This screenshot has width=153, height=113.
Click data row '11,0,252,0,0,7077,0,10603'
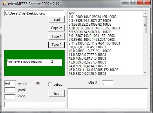tap(87, 55)
